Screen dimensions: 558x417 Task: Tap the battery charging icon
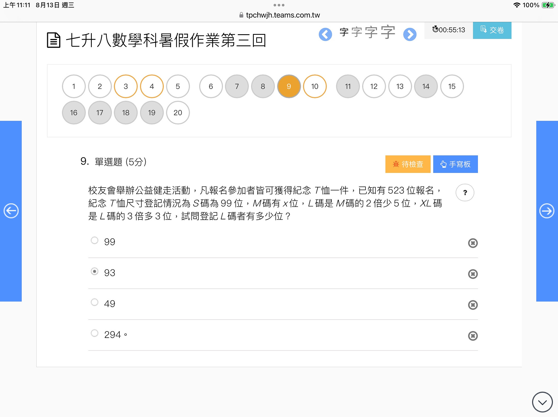tap(548, 5)
